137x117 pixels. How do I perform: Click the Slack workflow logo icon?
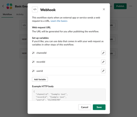point(10,6)
